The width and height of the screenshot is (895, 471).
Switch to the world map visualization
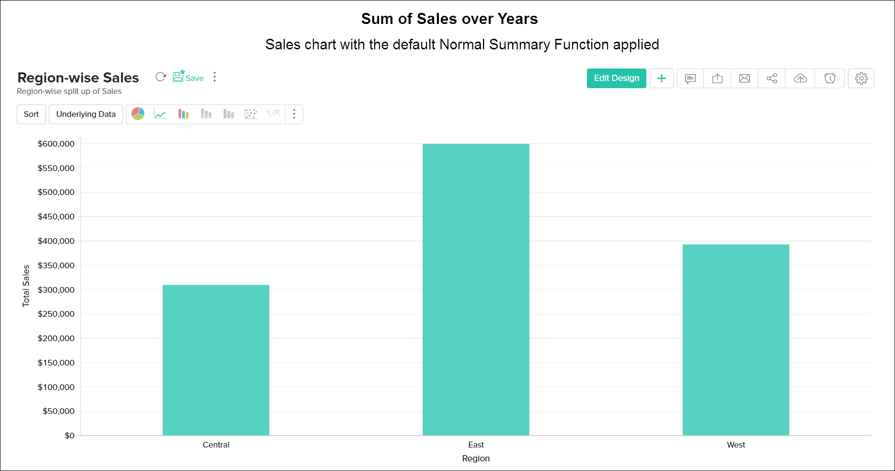point(273,114)
